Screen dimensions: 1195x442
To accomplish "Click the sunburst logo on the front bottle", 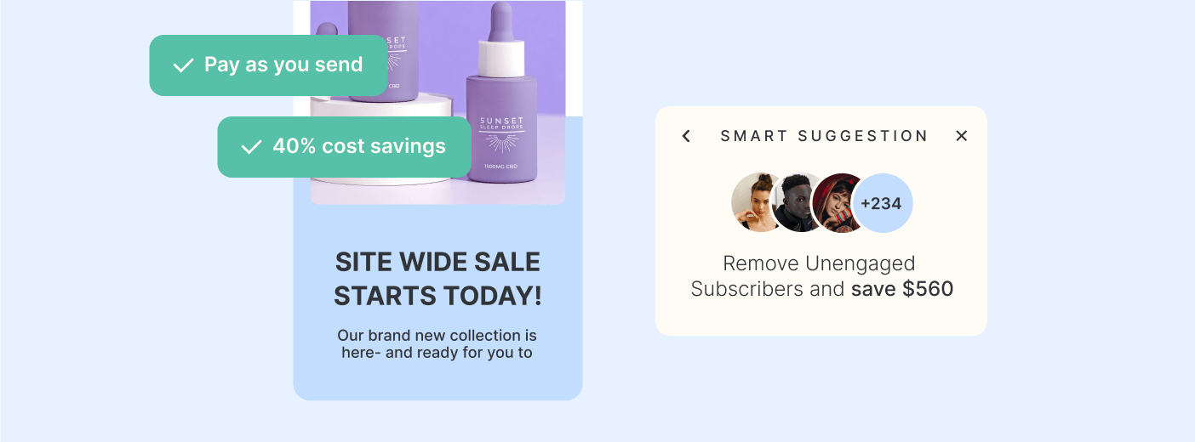I will click(x=502, y=143).
